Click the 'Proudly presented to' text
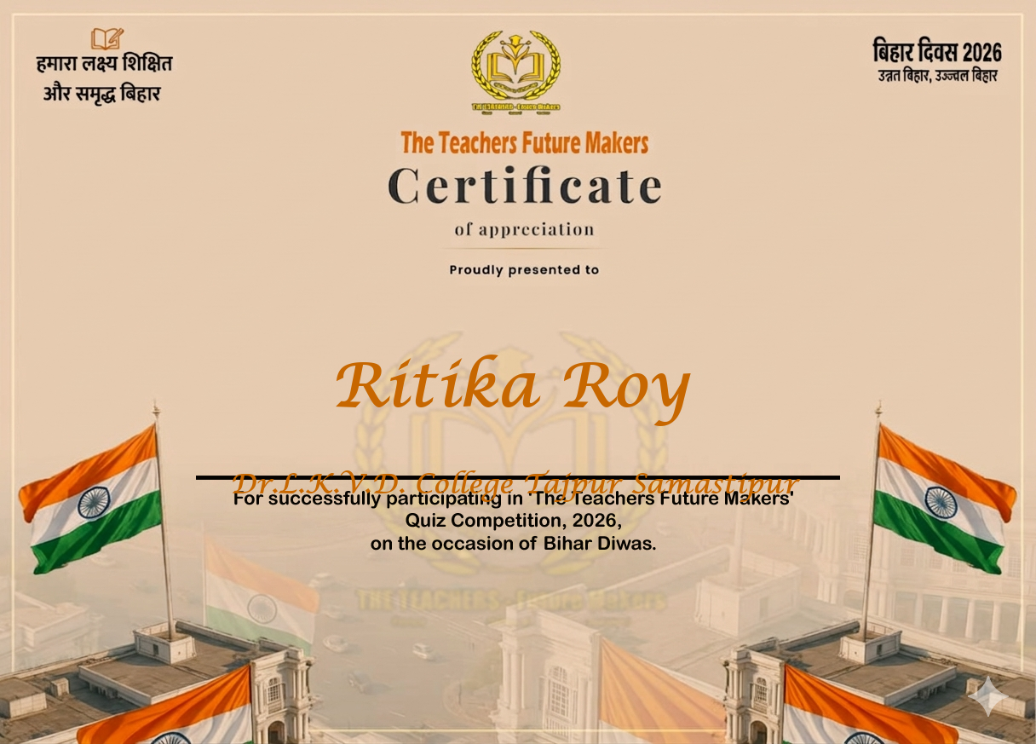This screenshot has width=1036, height=744. click(524, 270)
